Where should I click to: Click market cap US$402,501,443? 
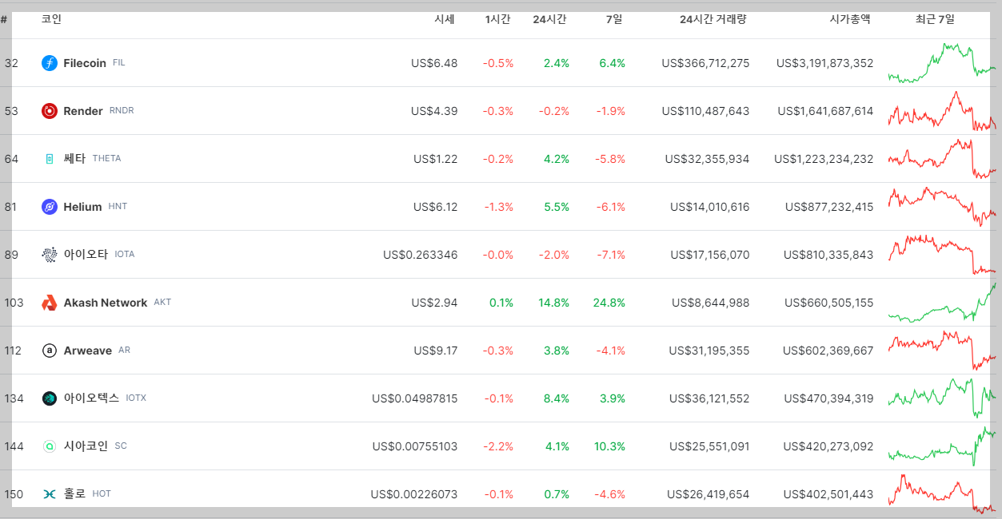pos(829,494)
